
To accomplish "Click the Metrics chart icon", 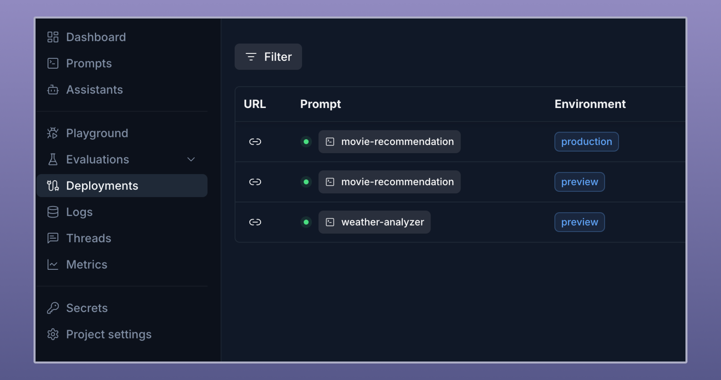I will (53, 264).
